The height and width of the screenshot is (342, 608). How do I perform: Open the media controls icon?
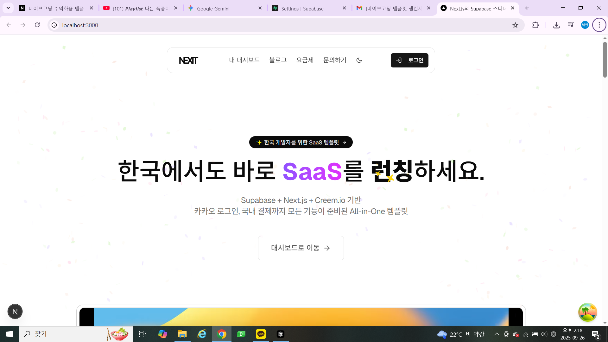click(x=571, y=25)
